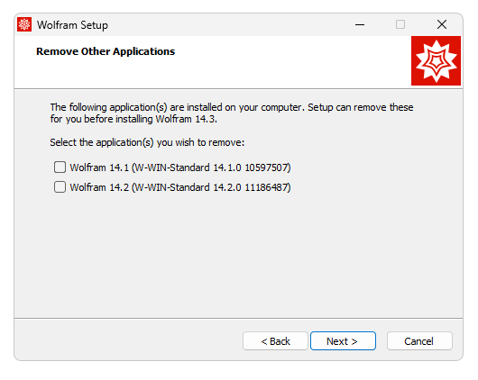Click the greyed-out maximize button
Image resolution: width=478 pixels, height=380 pixels.
(400, 24)
